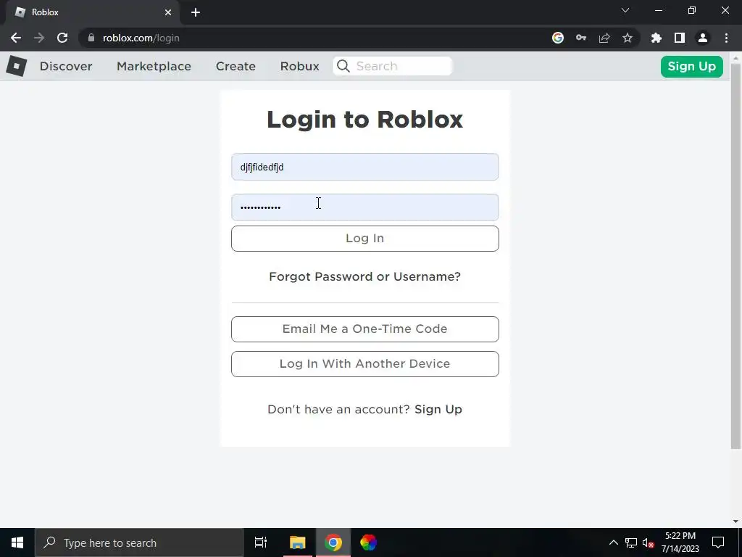The width and height of the screenshot is (742, 557).
Task: Open the clock showing 5:22 PM
Action: coord(680,542)
